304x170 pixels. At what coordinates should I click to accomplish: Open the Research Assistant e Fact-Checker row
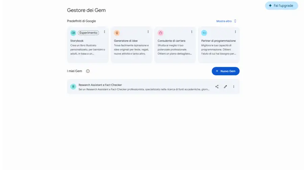pyautogui.click(x=153, y=87)
